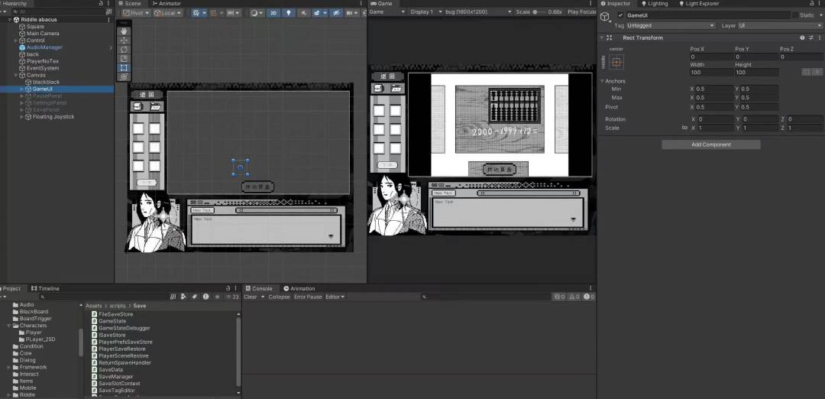Select SaveManager script in Project panel
Screen dimensions: 825x399
point(115,377)
